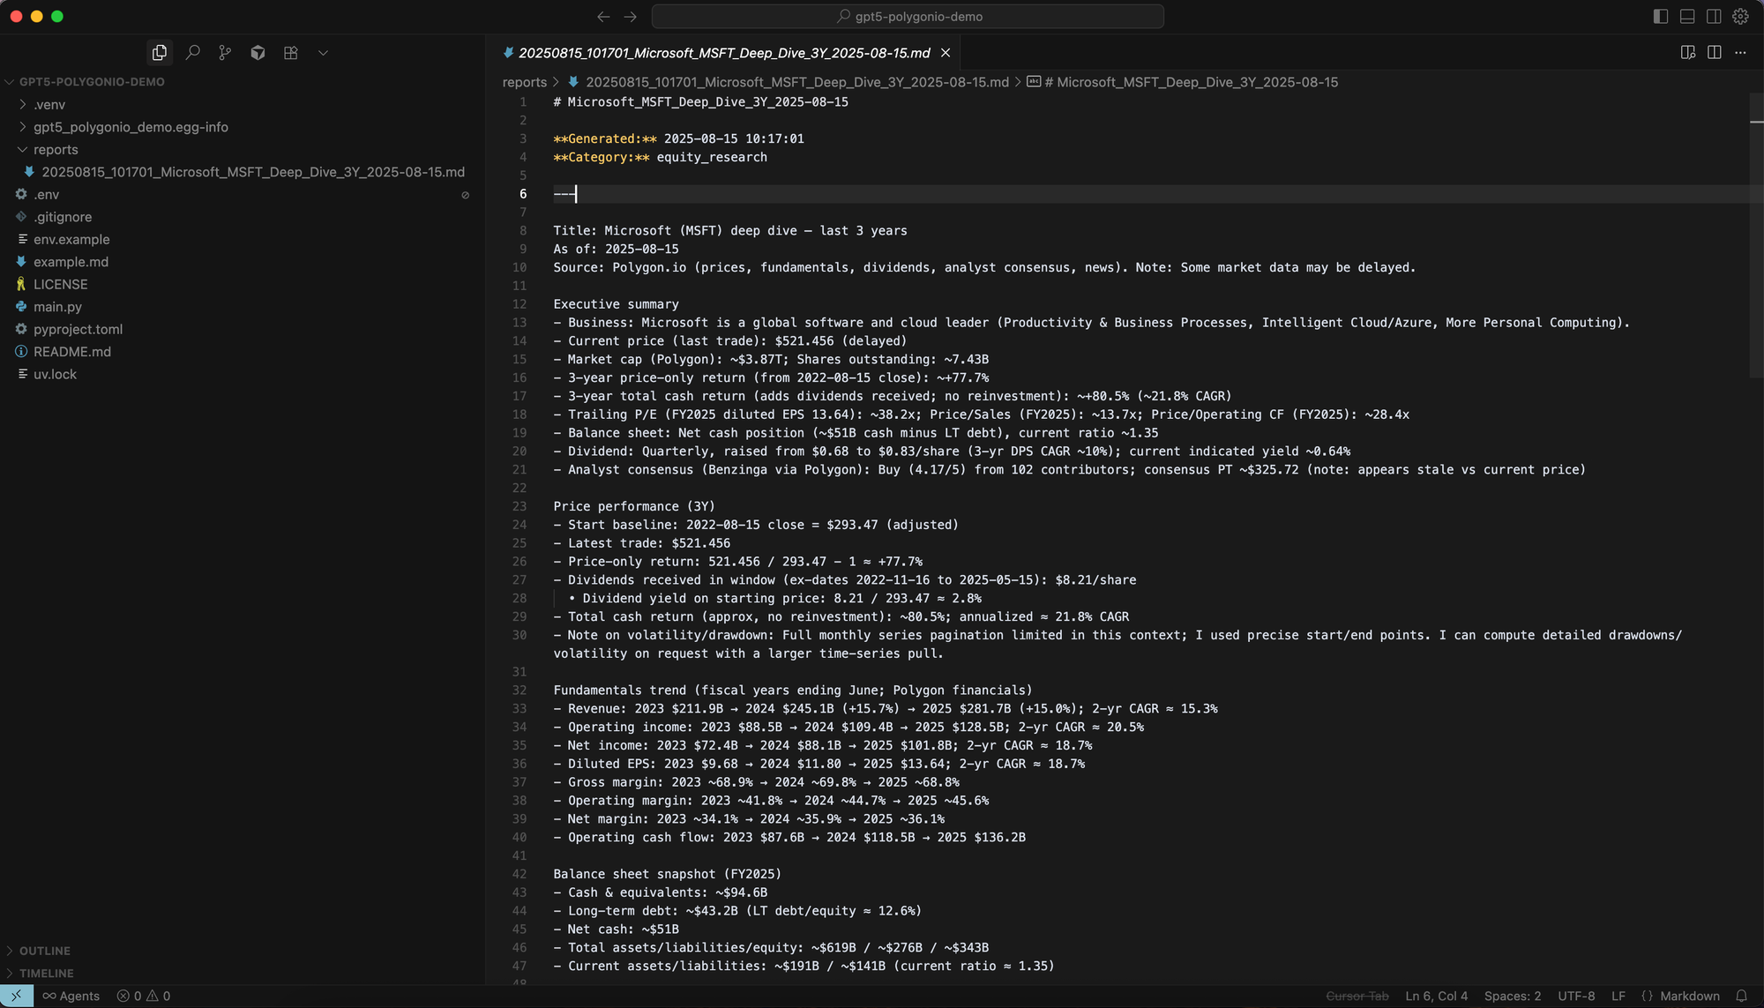This screenshot has height=1008, width=1764.
Task: Change the Markdown language mode in the status bar
Action: tap(1689, 996)
